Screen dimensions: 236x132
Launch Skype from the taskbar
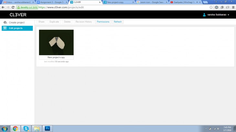(x=26, y=128)
